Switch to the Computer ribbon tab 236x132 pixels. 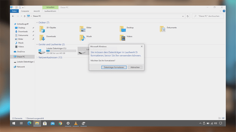click(x=25, y=11)
